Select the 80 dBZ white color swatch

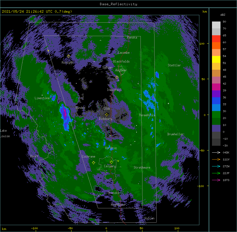(x=216, y=25)
